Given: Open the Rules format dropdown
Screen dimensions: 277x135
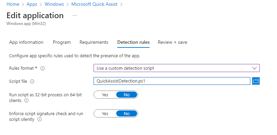Looking at the screenshot, I should pyautogui.click(x=176, y=68).
